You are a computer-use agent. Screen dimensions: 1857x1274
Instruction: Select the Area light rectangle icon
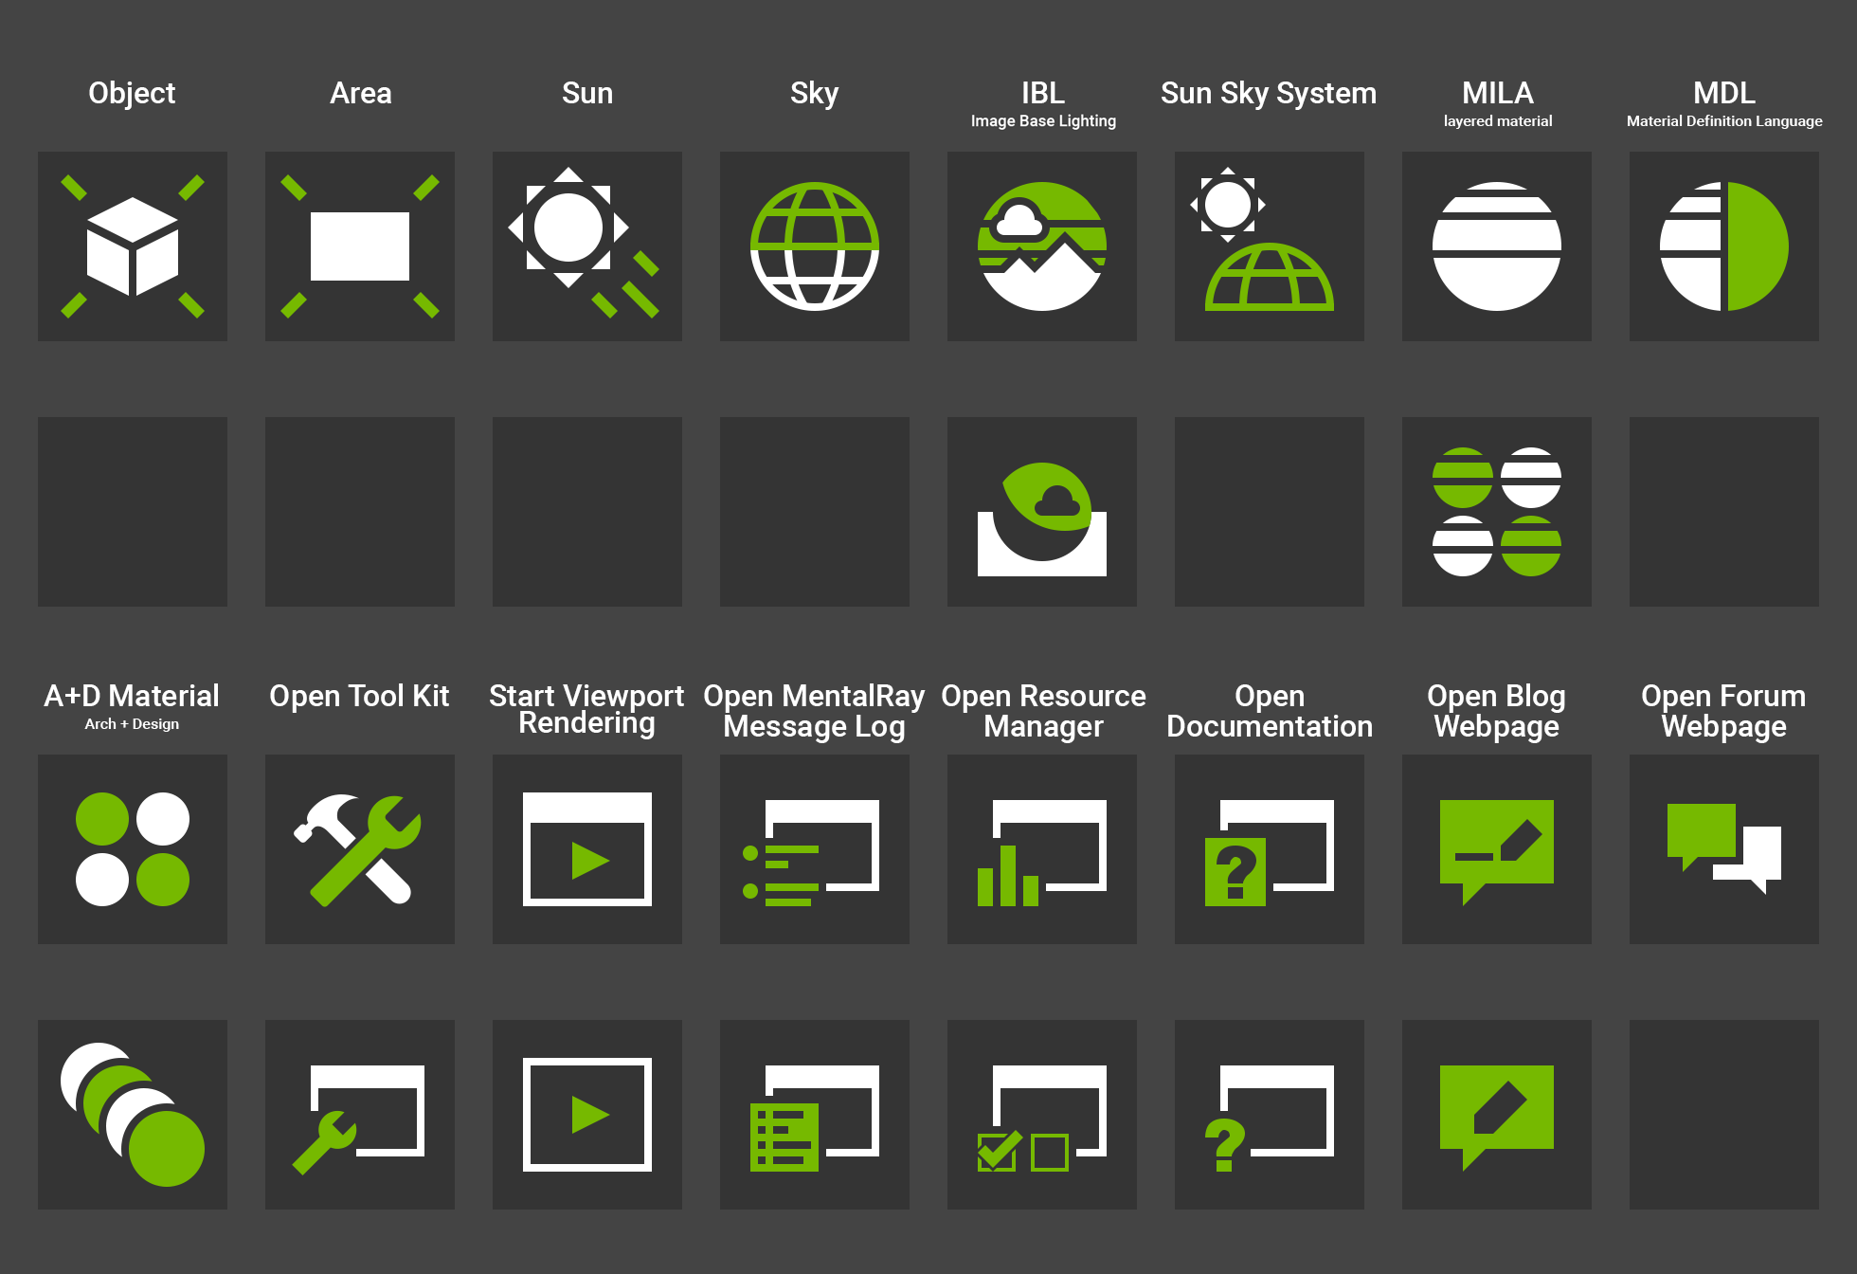360,246
